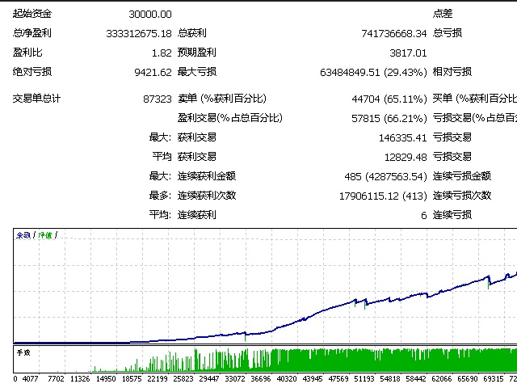
Task: Click the 总获利 label
Action: [x=192, y=33]
